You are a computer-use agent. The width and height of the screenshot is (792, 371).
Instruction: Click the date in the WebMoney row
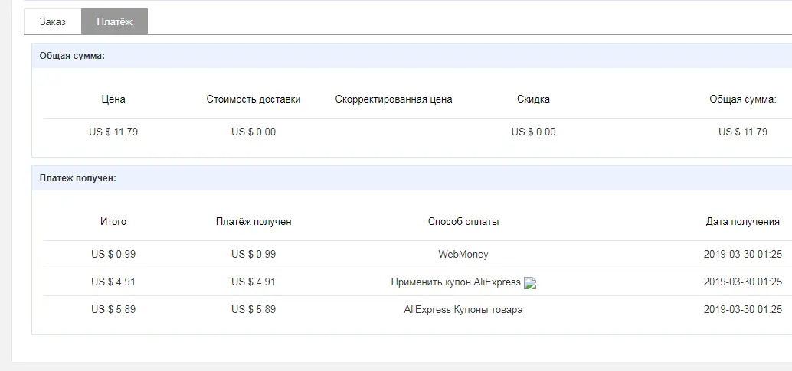point(742,255)
